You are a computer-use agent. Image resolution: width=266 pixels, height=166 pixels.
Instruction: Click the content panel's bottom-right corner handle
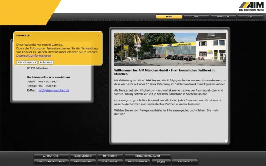[226, 141]
